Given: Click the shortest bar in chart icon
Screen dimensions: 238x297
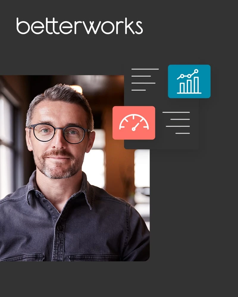Looking at the screenshot, I should [x=182, y=88].
